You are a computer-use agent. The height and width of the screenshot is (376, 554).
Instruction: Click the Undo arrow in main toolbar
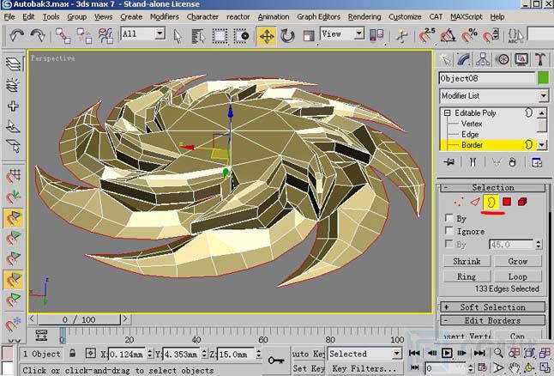coord(16,35)
